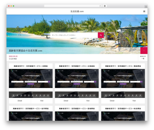Open the お知らせ一覧 news list link
The height and width of the screenshot is (130, 154).
pyautogui.click(x=143, y=57)
